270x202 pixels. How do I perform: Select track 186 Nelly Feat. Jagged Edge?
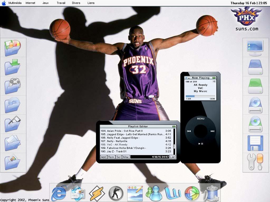136,138
